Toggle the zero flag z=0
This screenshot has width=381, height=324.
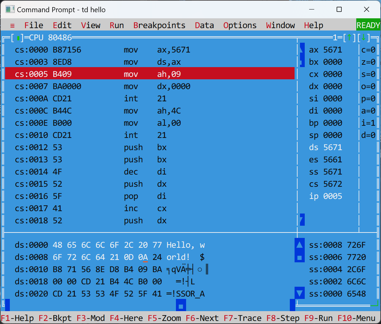(x=368, y=62)
